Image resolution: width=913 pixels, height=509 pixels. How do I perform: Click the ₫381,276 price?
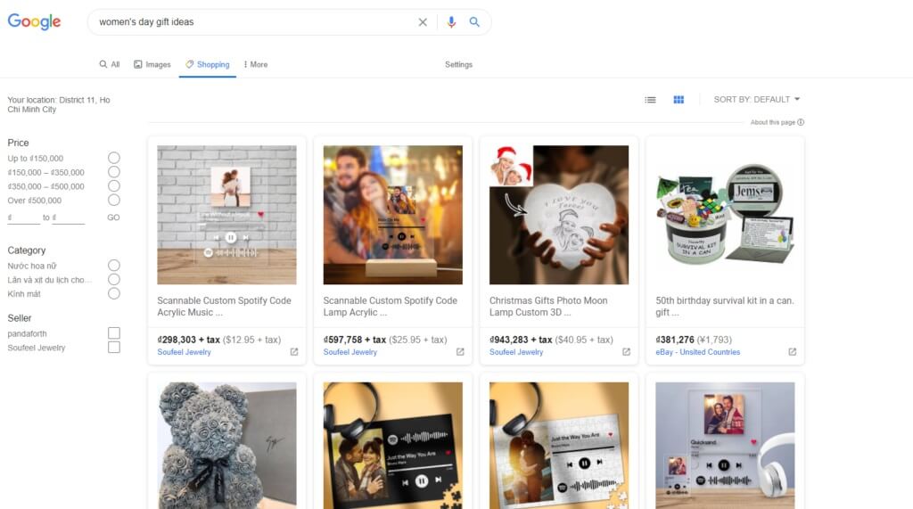point(675,340)
